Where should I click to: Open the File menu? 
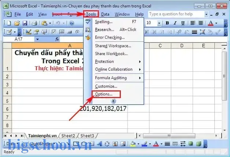18,14
